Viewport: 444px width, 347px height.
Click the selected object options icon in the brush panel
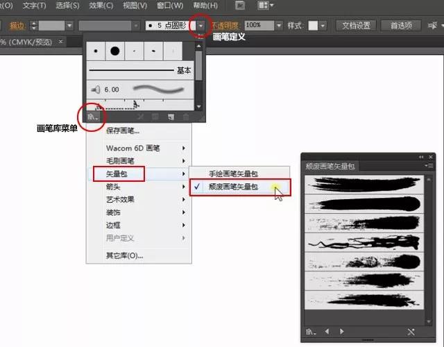pos(155,117)
